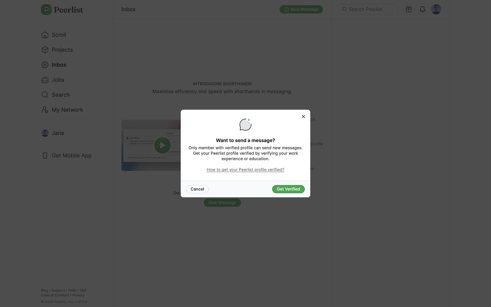Image resolution: width=491 pixels, height=307 pixels.
Task: Play the shorthands intro video
Action: 162,145
